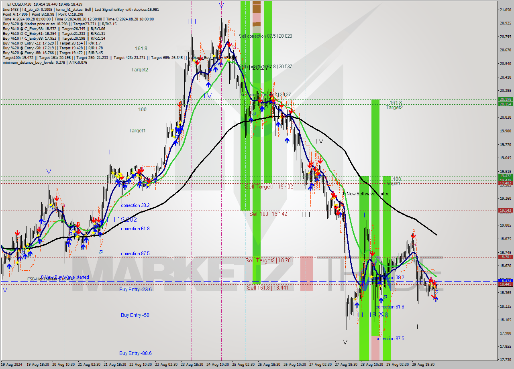Viewport: 514px width, 369px height.
Task: Click the 17.730 price axis value
Action: point(506,359)
